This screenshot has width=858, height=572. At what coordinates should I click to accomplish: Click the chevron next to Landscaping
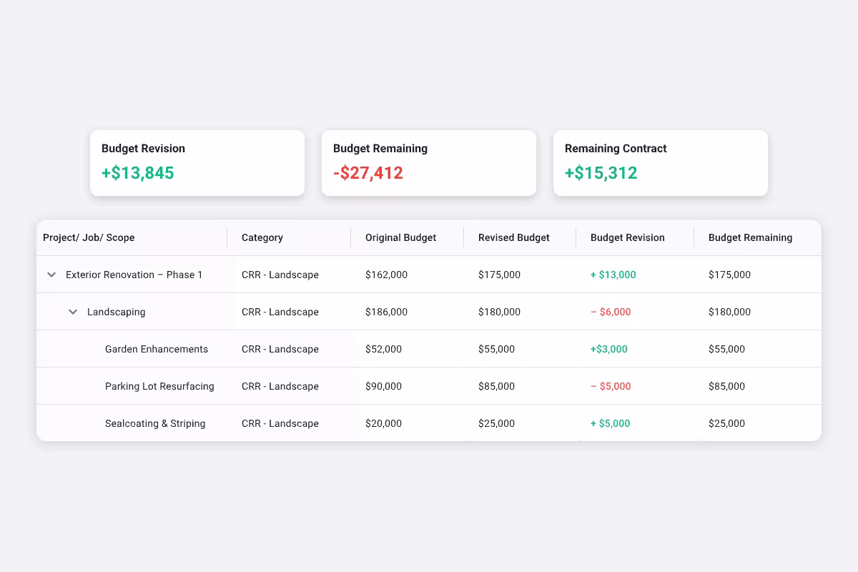(72, 312)
